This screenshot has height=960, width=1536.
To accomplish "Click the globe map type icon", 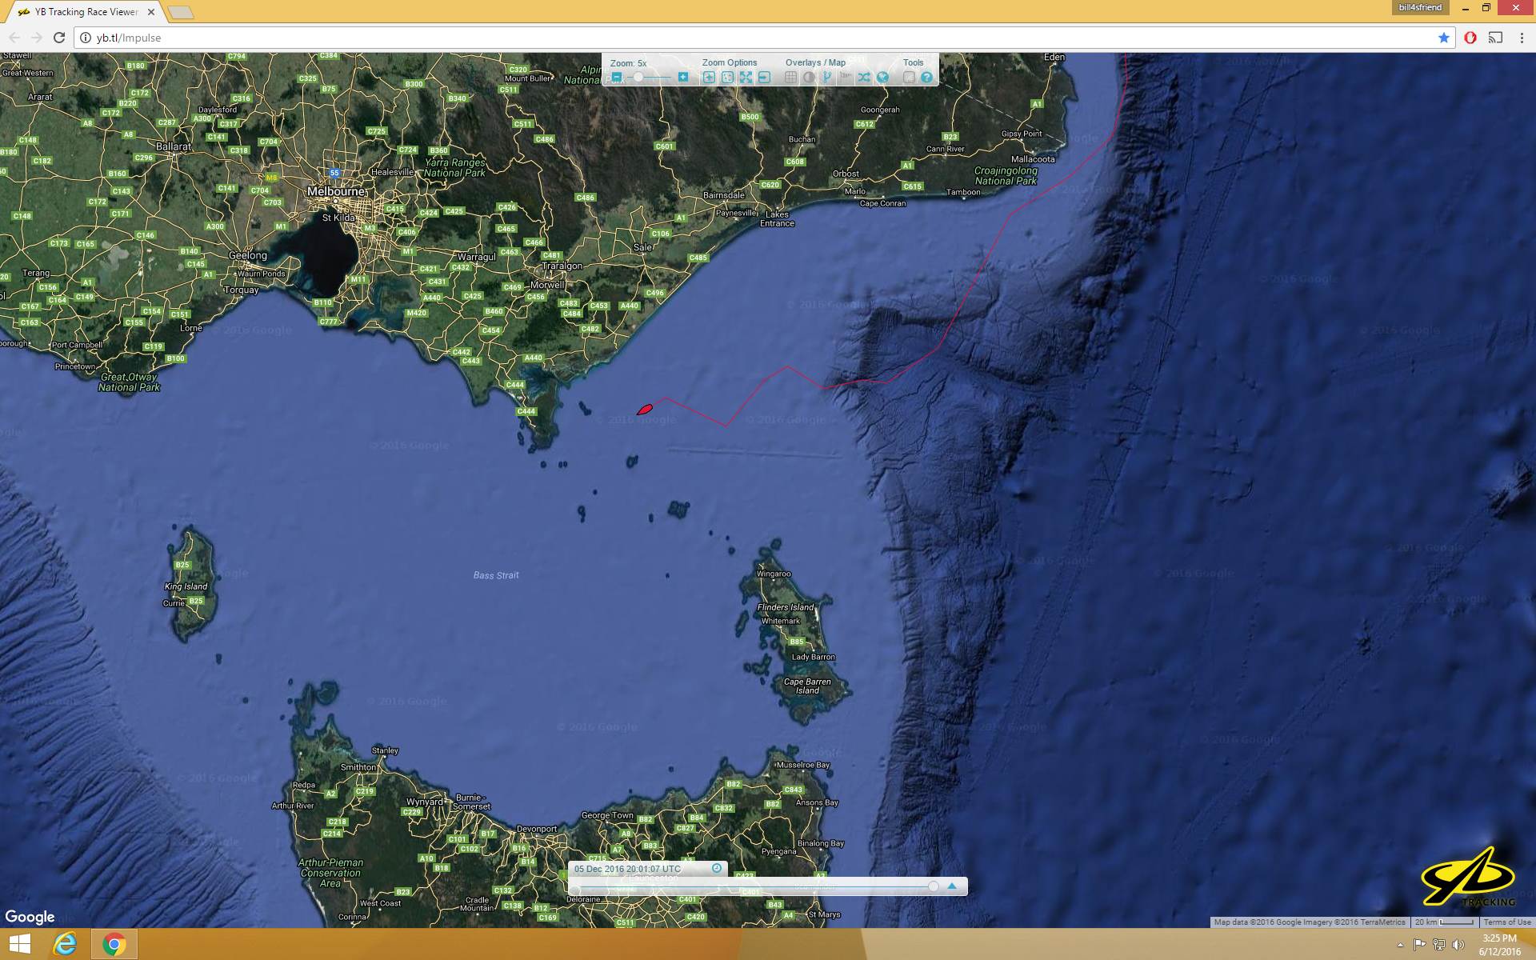I will pos(882,78).
